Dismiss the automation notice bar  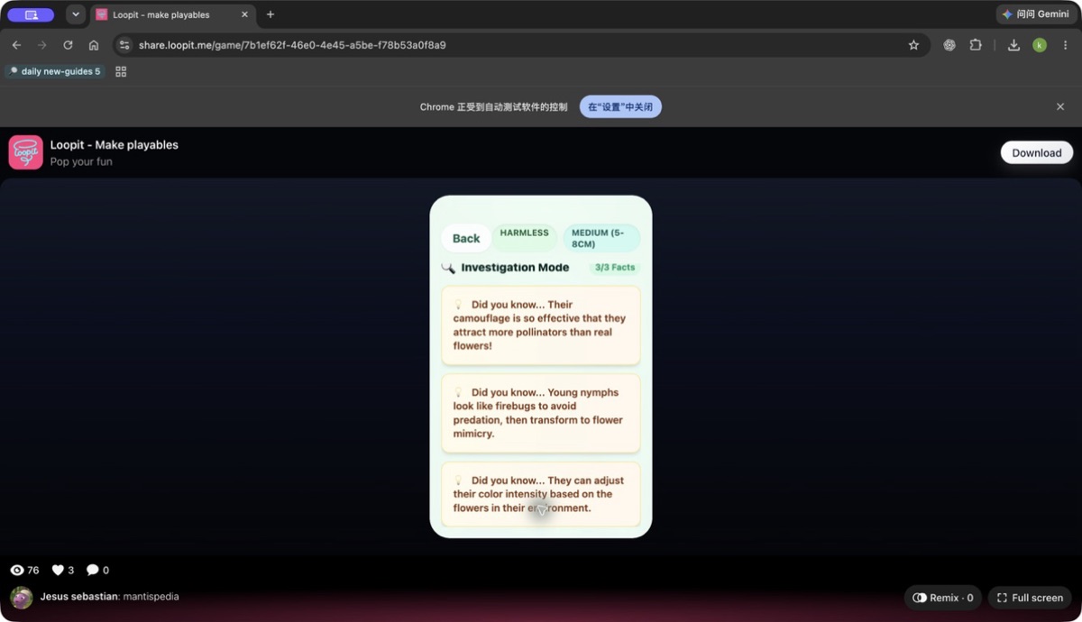1060,106
